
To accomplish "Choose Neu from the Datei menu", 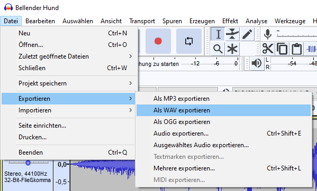I will pos(69,33).
